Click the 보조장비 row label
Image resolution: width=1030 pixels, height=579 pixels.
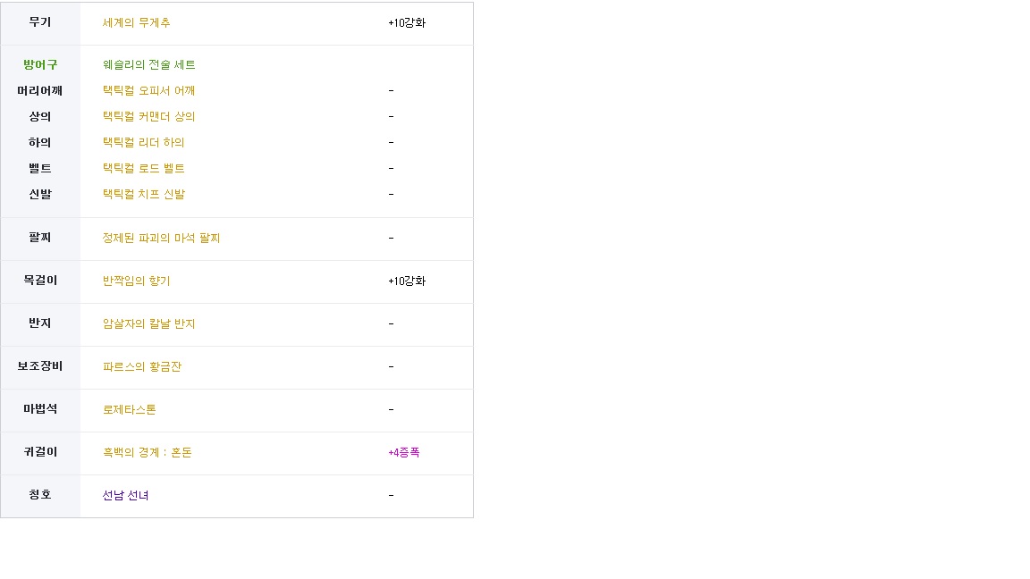point(40,366)
